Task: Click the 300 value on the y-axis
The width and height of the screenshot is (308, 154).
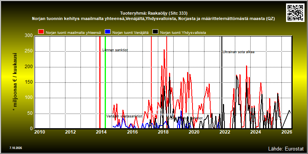Action: 29,35
